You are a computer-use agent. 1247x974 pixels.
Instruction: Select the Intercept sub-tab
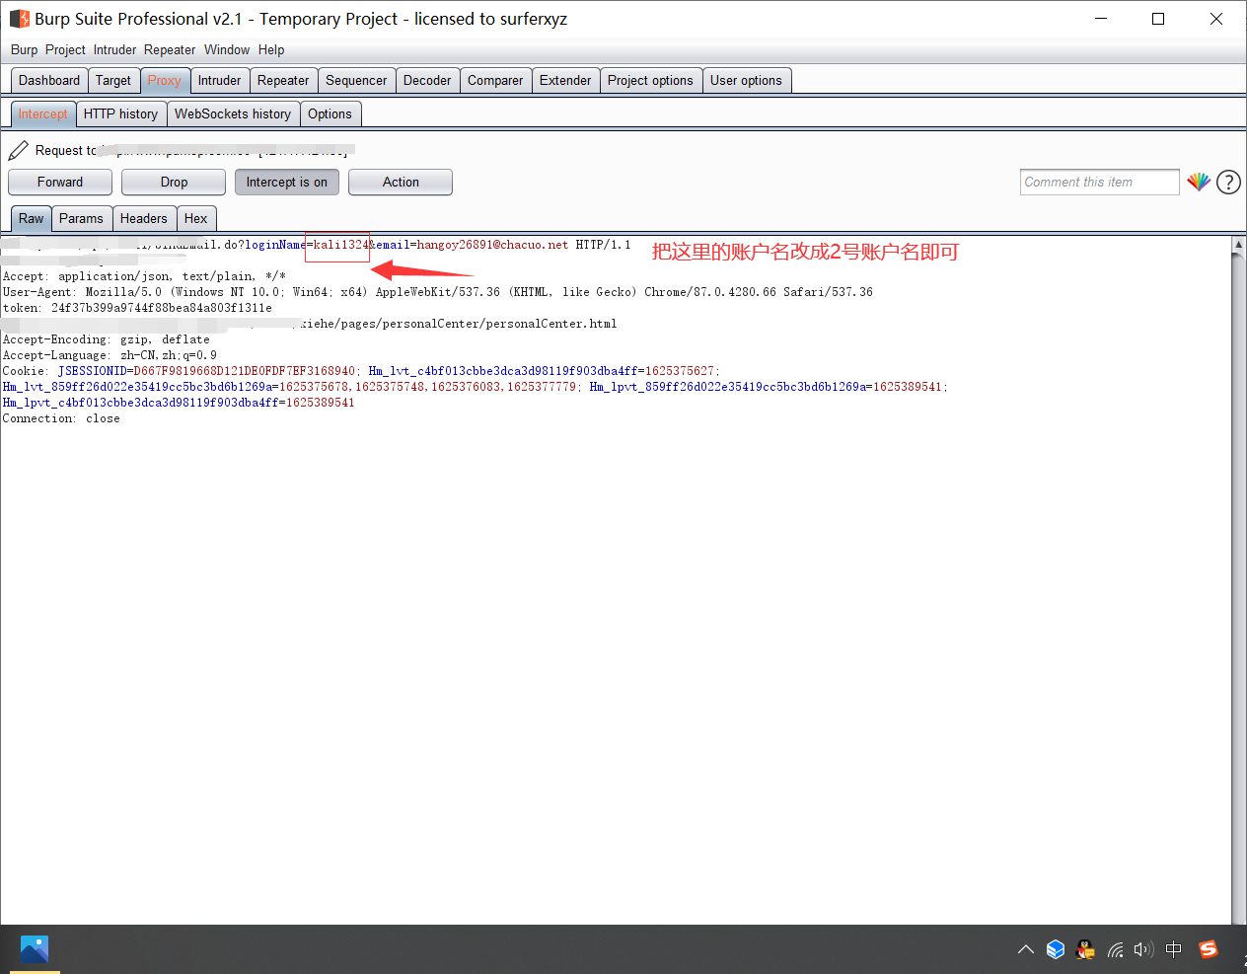click(43, 114)
